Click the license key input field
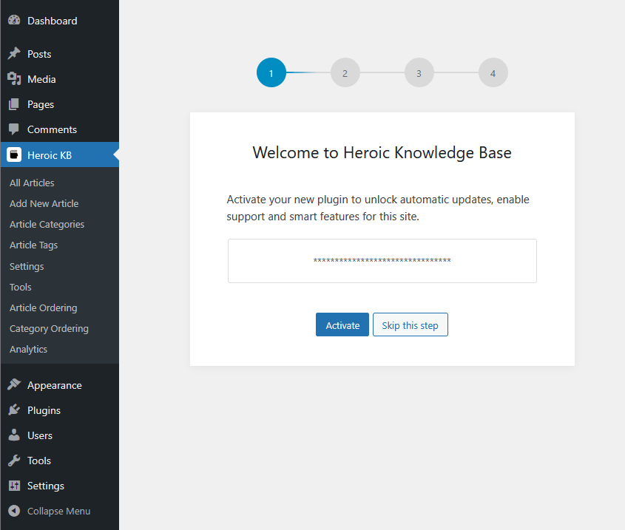 (382, 261)
